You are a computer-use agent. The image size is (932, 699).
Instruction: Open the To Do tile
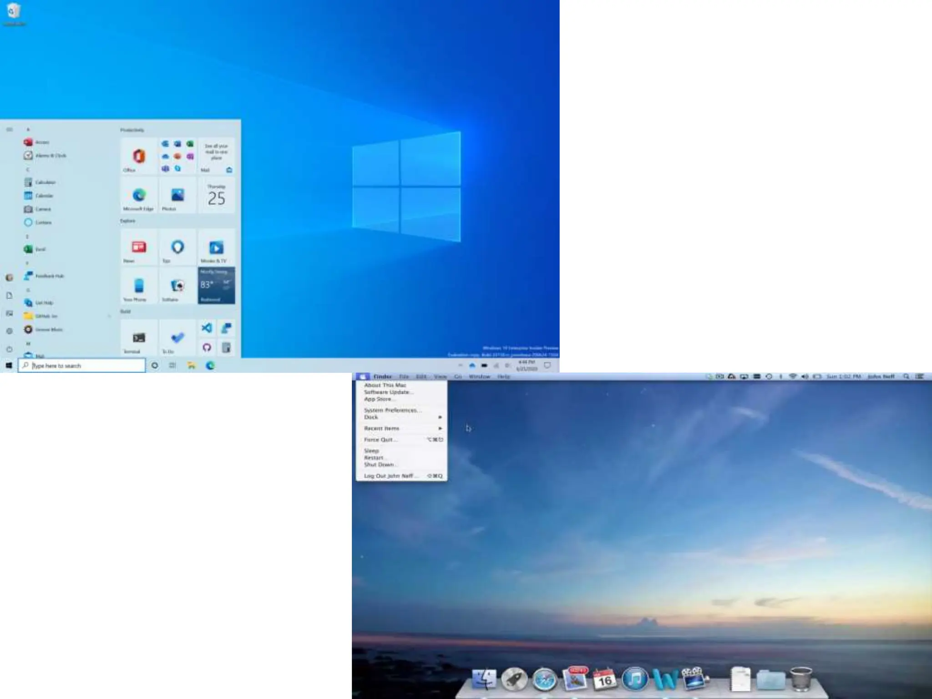click(x=177, y=338)
